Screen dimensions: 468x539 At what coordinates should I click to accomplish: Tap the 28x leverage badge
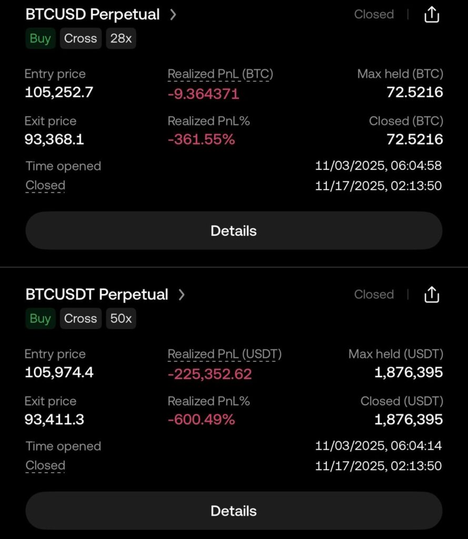(121, 38)
